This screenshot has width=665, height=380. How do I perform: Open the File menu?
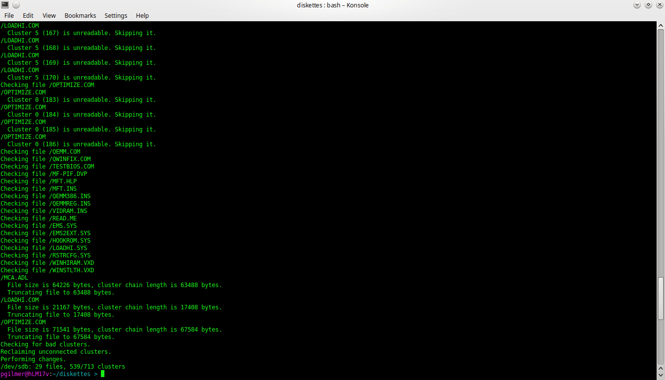point(9,16)
